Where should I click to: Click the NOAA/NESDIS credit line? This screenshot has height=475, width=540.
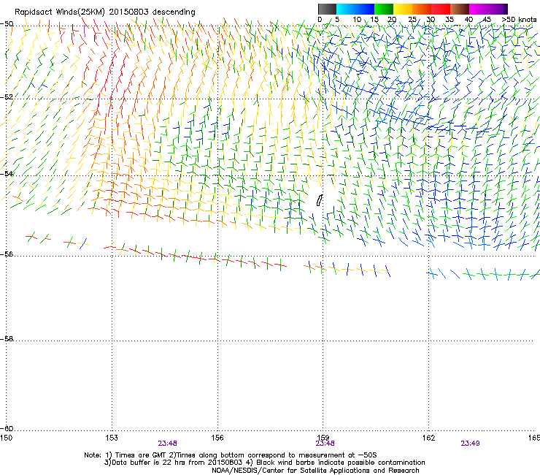coord(315,471)
